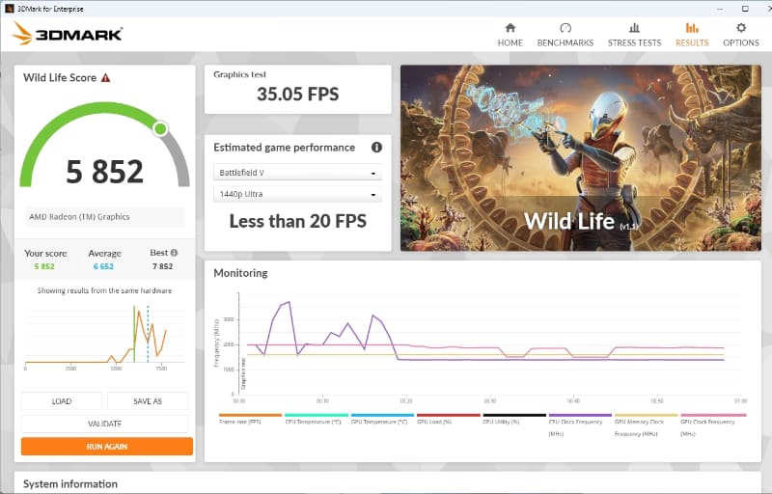The width and height of the screenshot is (772, 494).
Task: Toggle CPU Temperature legend swatch
Action: click(317, 415)
